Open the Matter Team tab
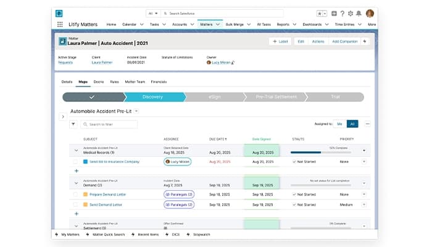Viewport: 432px width, 247px height. click(135, 82)
